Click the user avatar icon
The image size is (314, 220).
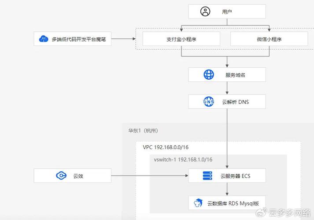(205, 11)
